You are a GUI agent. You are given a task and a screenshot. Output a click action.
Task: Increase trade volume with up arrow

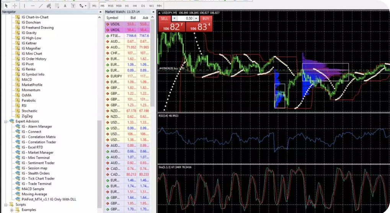click(x=197, y=18)
